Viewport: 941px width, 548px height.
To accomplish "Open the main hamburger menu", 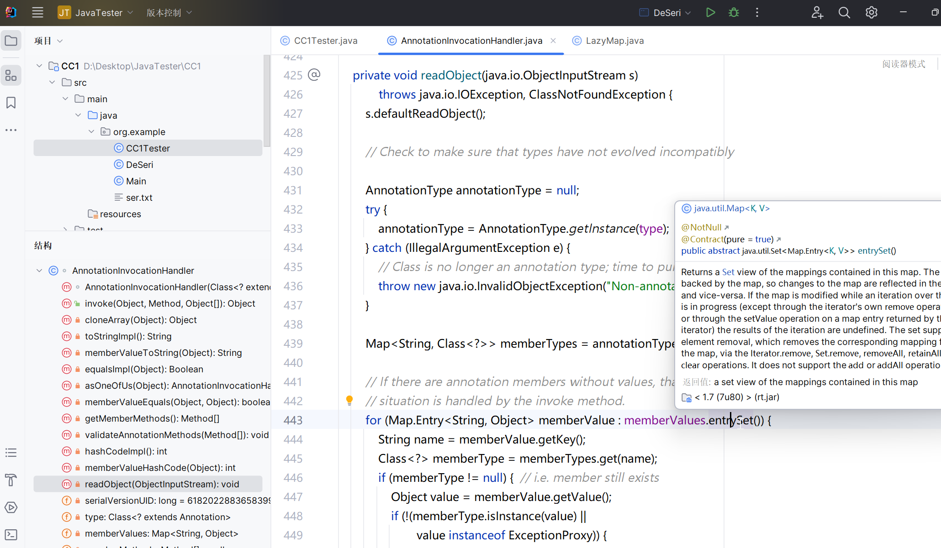I will (x=37, y=13).
